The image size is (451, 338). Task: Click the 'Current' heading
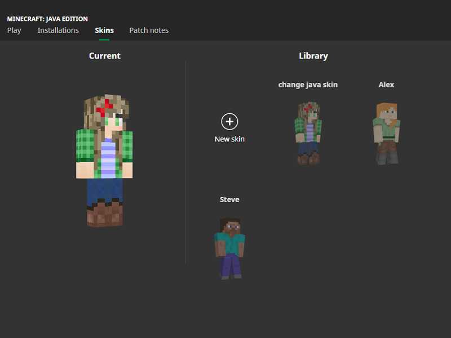(105, 56)
